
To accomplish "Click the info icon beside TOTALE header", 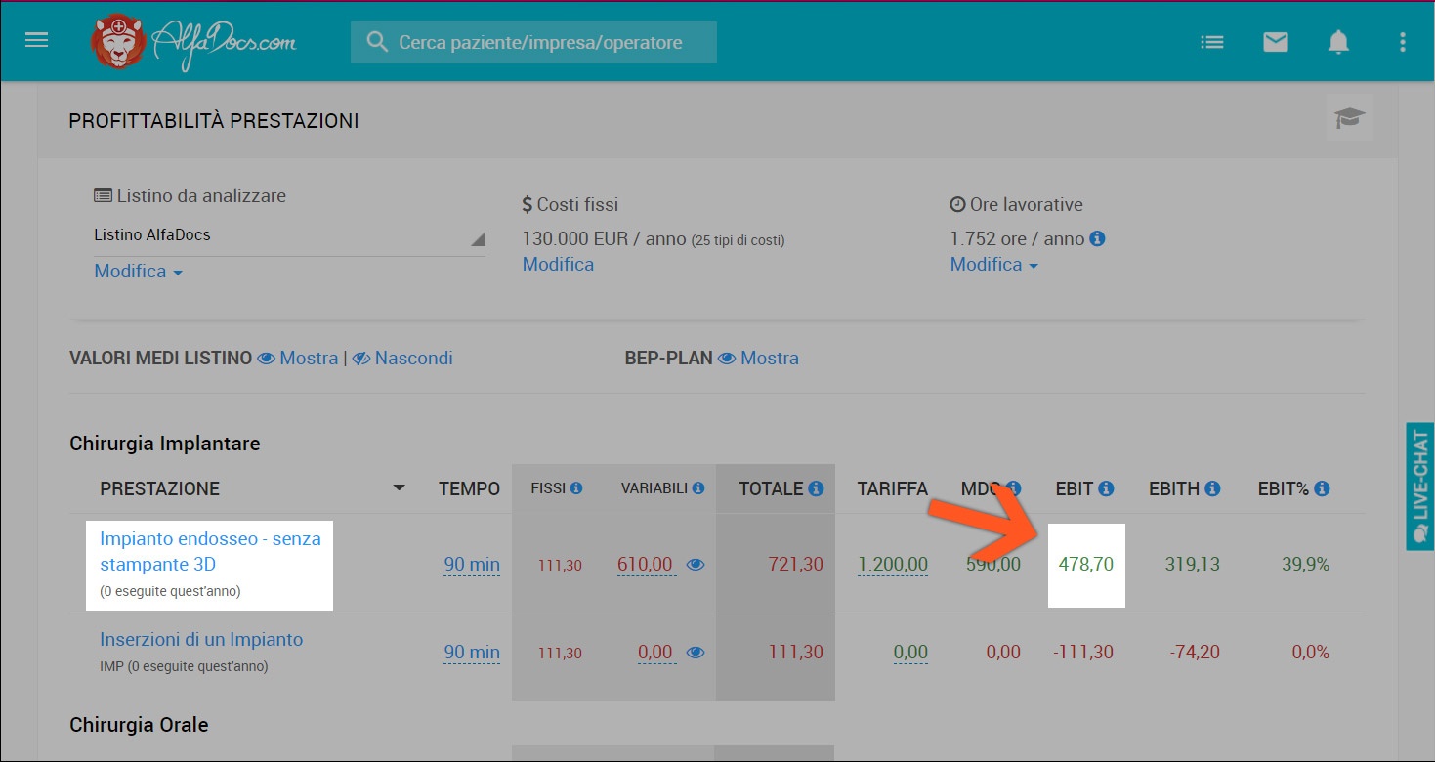I will click(x=816, y=488).
